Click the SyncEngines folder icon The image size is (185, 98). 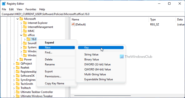pyautogui.click(x=18, y=80)
